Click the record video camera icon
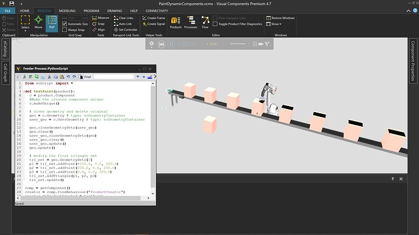Image resolution: width=419 pixels, height=235 pixels. (x=261, y=44)
